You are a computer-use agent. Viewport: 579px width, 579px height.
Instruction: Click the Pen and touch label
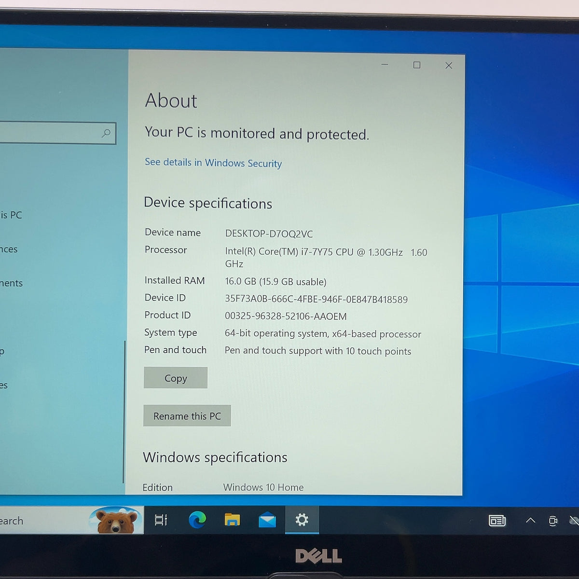[175, 350]
